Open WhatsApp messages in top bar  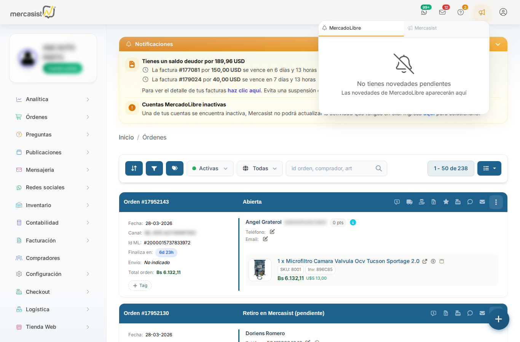point(424,12)
